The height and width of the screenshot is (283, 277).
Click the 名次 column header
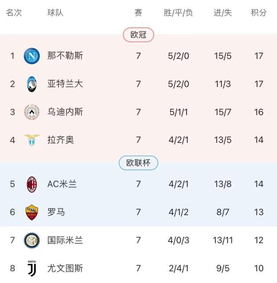(14, 13)
